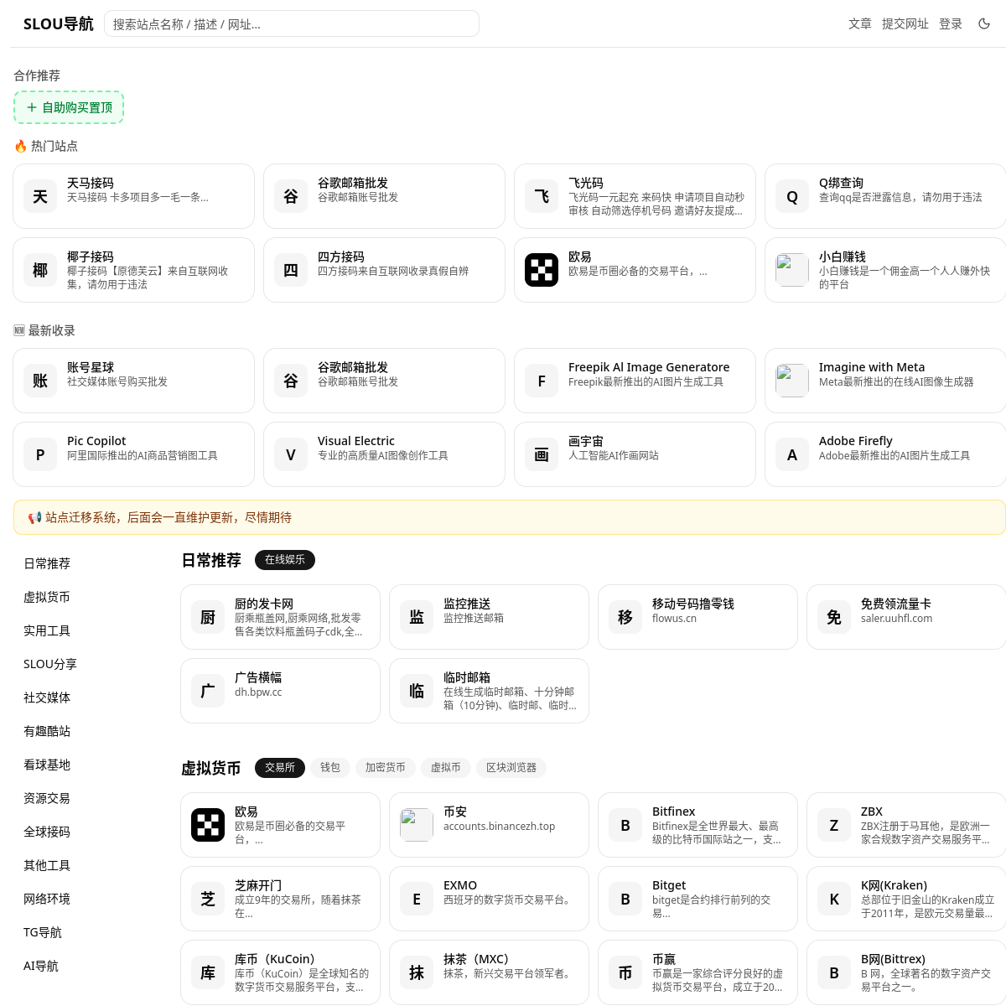Go to 网络环境 in sidebar
The height and width of the screenshot is (1006, 1006).
tap(47, 899)
